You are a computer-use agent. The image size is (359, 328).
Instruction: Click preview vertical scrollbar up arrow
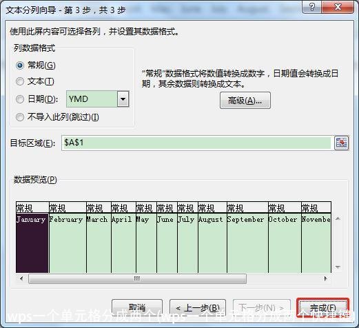[338, 218]
